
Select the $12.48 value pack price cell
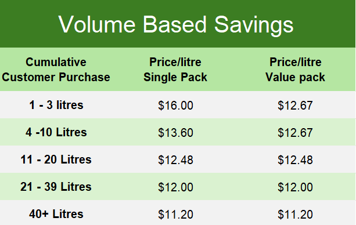(x=295, y=160)
